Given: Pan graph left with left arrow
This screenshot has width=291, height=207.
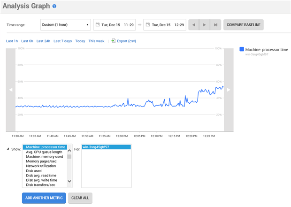Looking at the screenshot, I should 11,90.
